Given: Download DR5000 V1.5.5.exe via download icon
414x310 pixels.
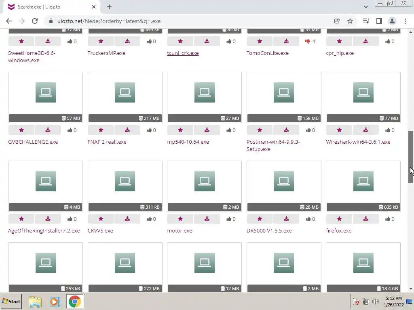Looking at the screenshot, I should pyautogui.click(x=286, y=219).
